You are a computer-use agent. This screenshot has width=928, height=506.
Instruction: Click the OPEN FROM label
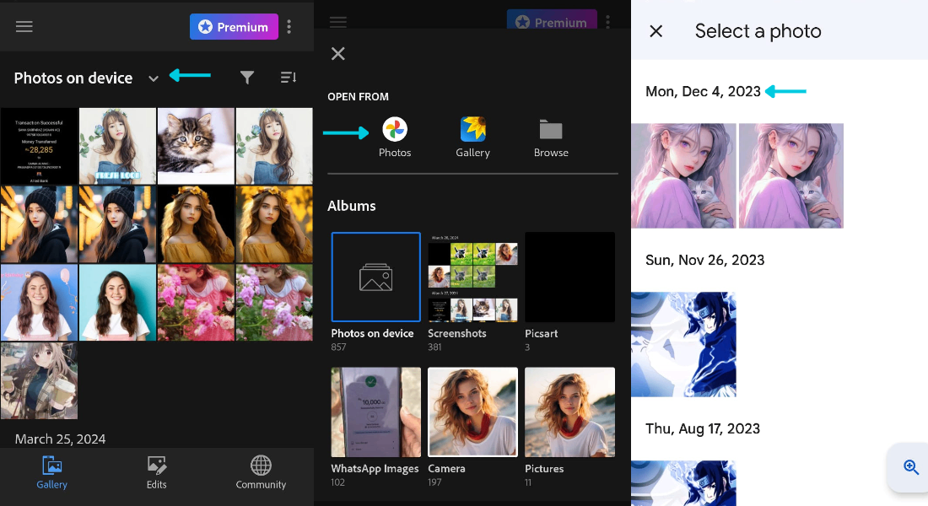click(x=358, y=96)
